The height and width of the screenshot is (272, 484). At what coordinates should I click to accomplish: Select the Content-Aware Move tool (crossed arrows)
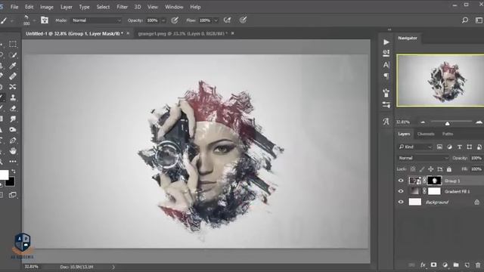[13, 87]
